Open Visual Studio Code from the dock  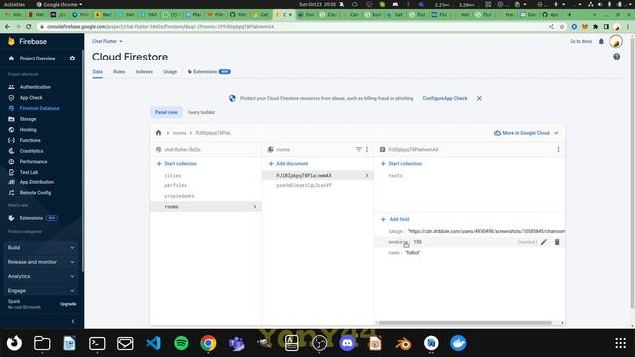(x=153, y=343)
